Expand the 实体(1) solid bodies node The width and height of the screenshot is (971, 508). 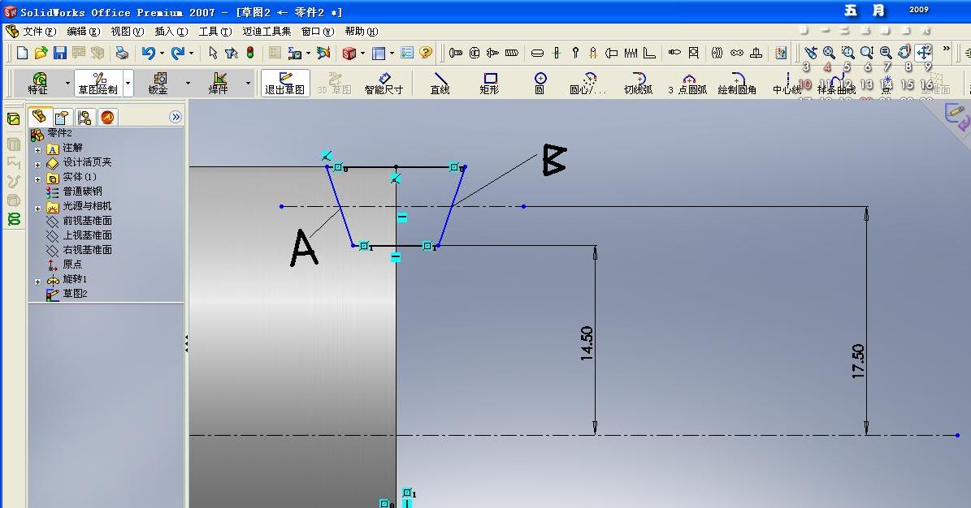pyautogui.click(x=37, y=179)
